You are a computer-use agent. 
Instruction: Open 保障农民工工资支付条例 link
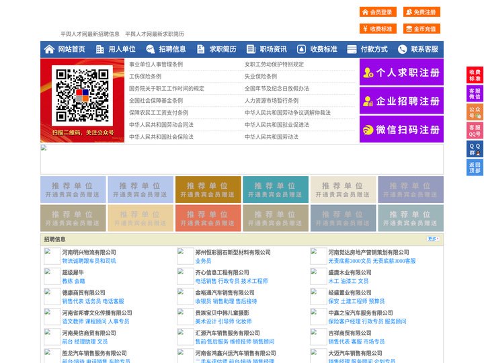159,112
